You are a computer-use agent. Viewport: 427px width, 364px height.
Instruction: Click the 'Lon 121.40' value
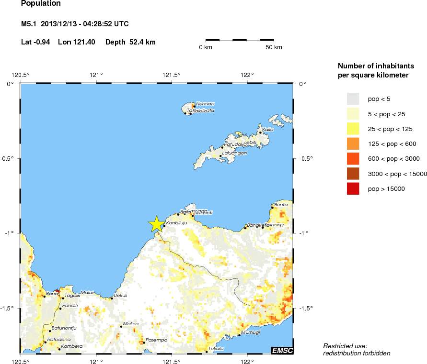[x=77, y=42]
